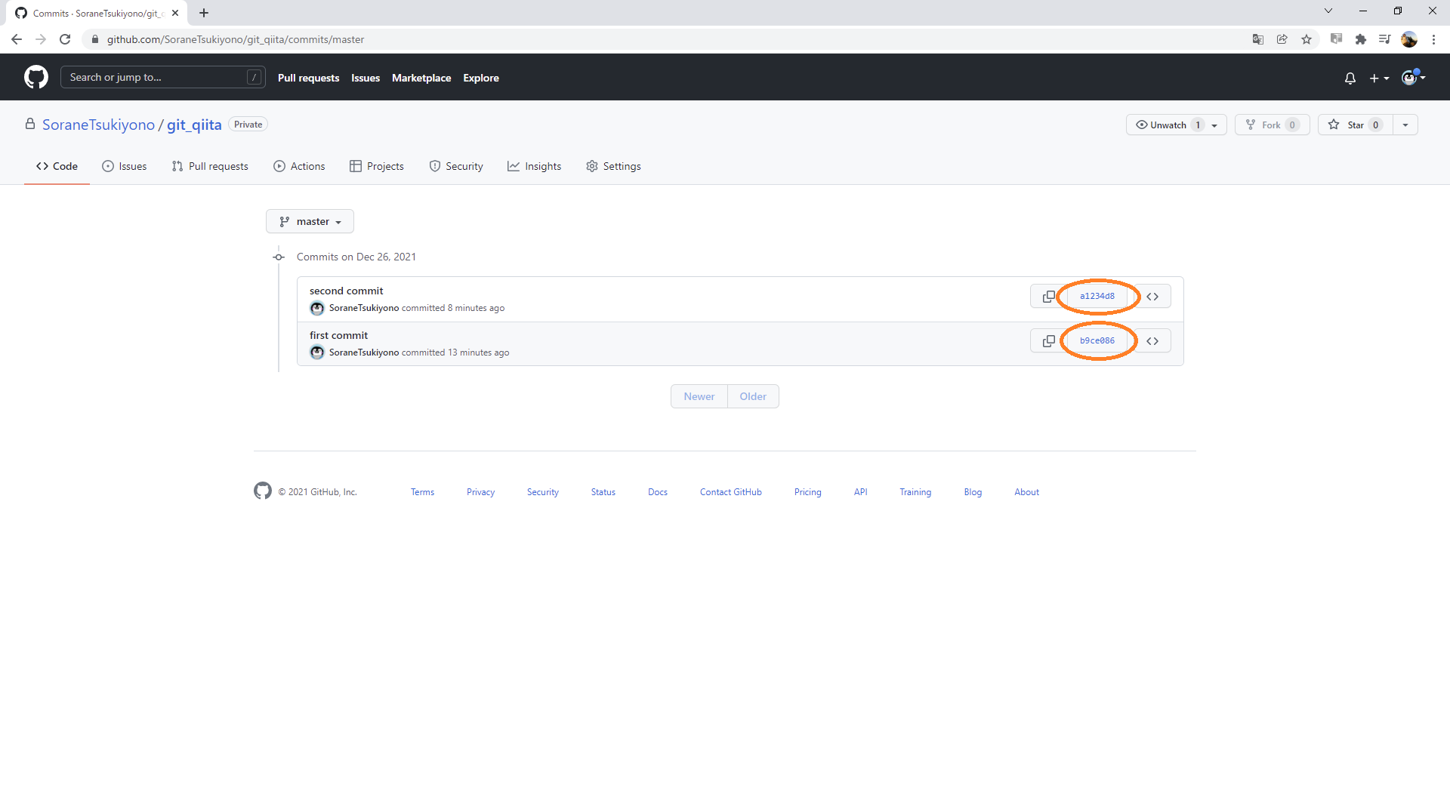Click commit hash a1234d8

(x=1097, y=296)
